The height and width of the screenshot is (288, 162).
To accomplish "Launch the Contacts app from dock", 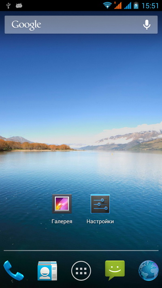I will (x=47, y=271).
